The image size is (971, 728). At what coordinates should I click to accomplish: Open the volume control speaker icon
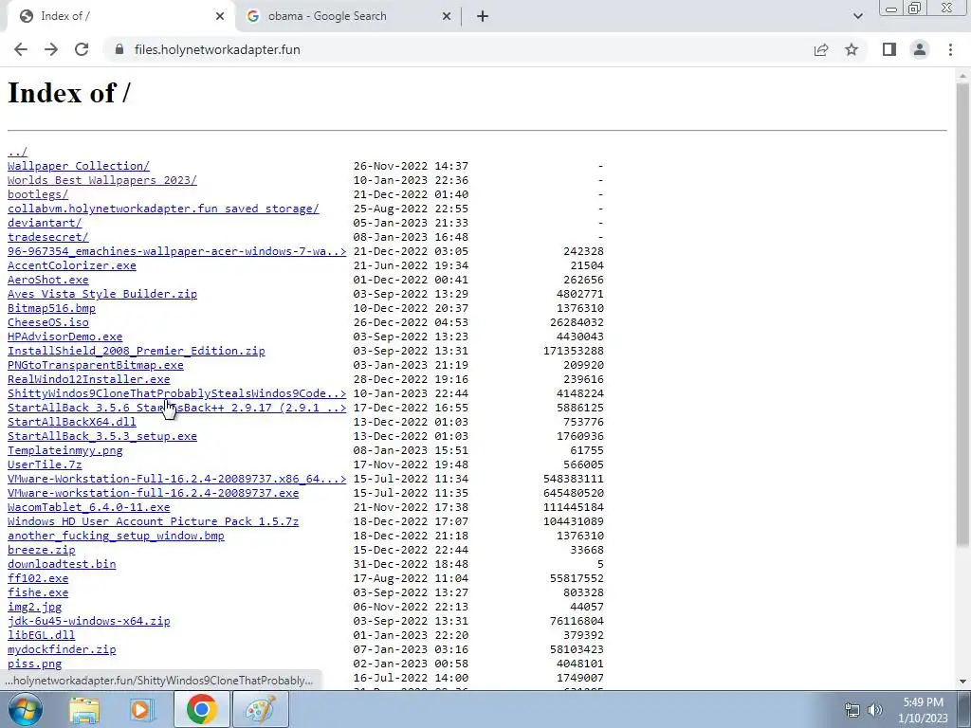click(875, 710)
